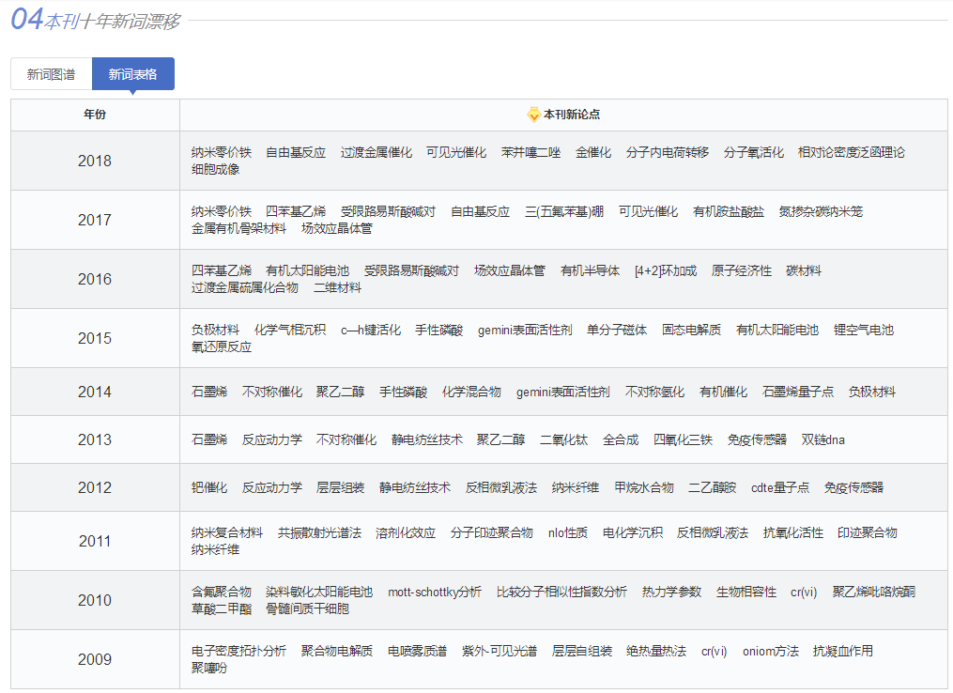Click the 双链dna keyword link
Image resolution: width=953 pixels, height=693 pixels.
point(822,439)
